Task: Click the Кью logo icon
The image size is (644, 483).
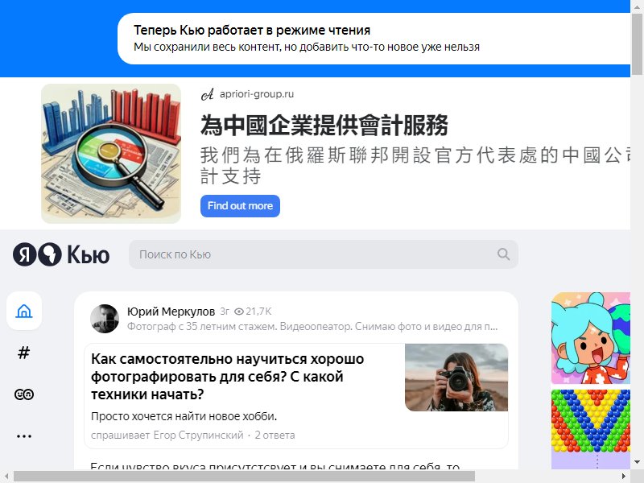Action: 50,254
